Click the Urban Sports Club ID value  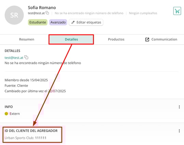(x=41, y=138)
